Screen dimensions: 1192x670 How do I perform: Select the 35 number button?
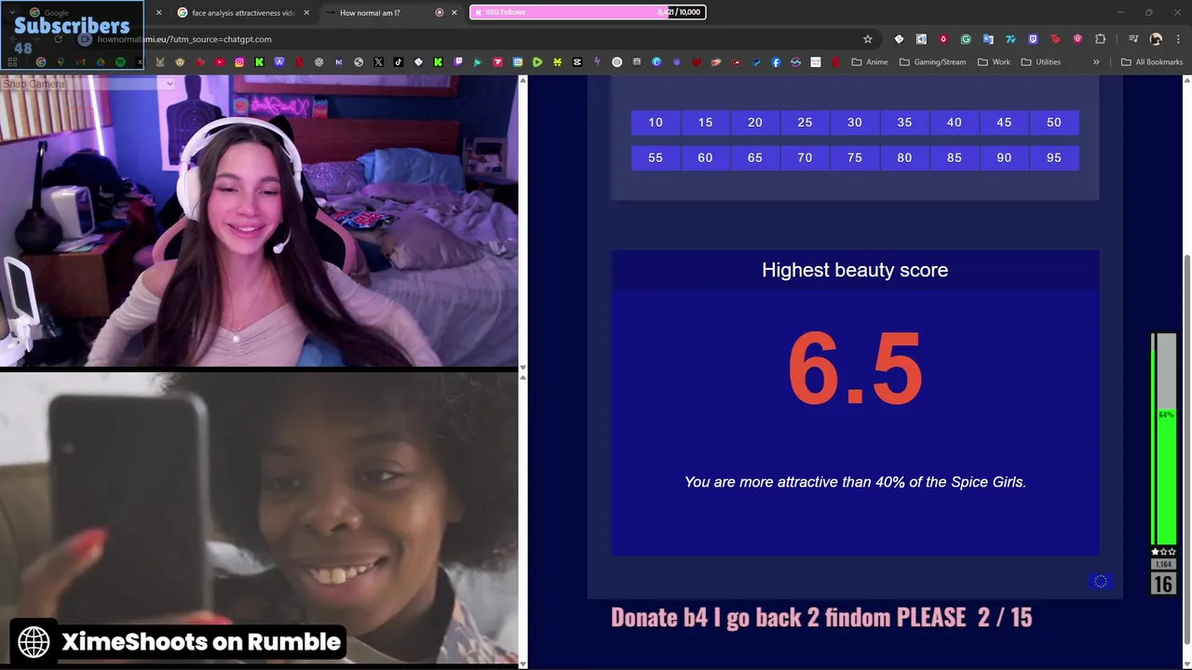pyautogui.click(x=904, y=123)
